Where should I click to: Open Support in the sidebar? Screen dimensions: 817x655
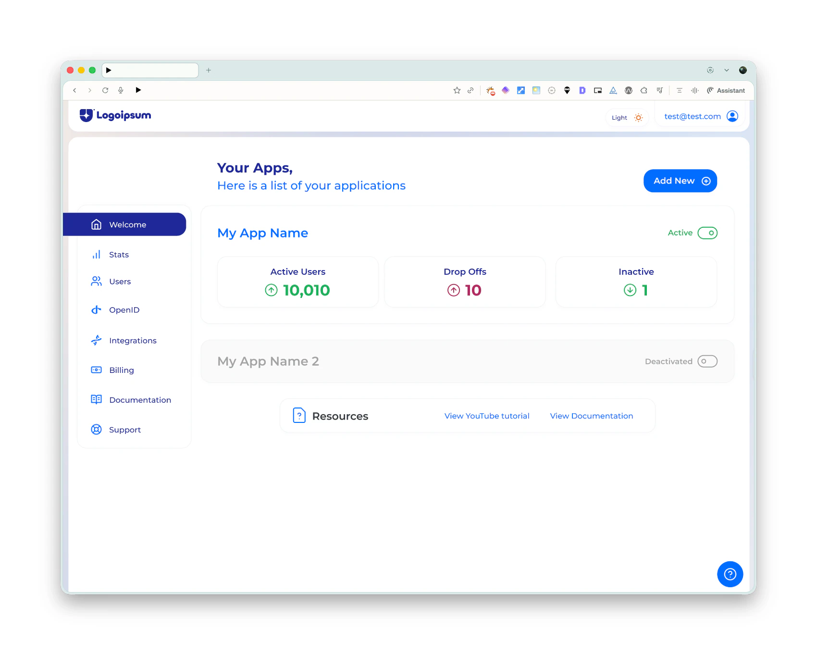(116, 430)
